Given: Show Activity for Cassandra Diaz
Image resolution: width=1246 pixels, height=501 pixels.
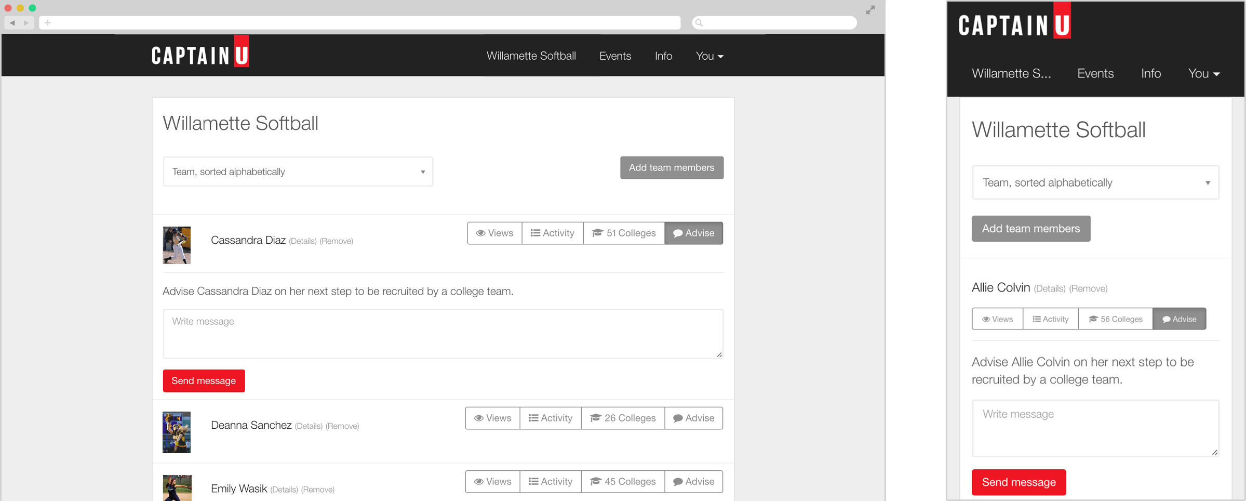Looking at the screenshot, I should [x=553, y=233].
